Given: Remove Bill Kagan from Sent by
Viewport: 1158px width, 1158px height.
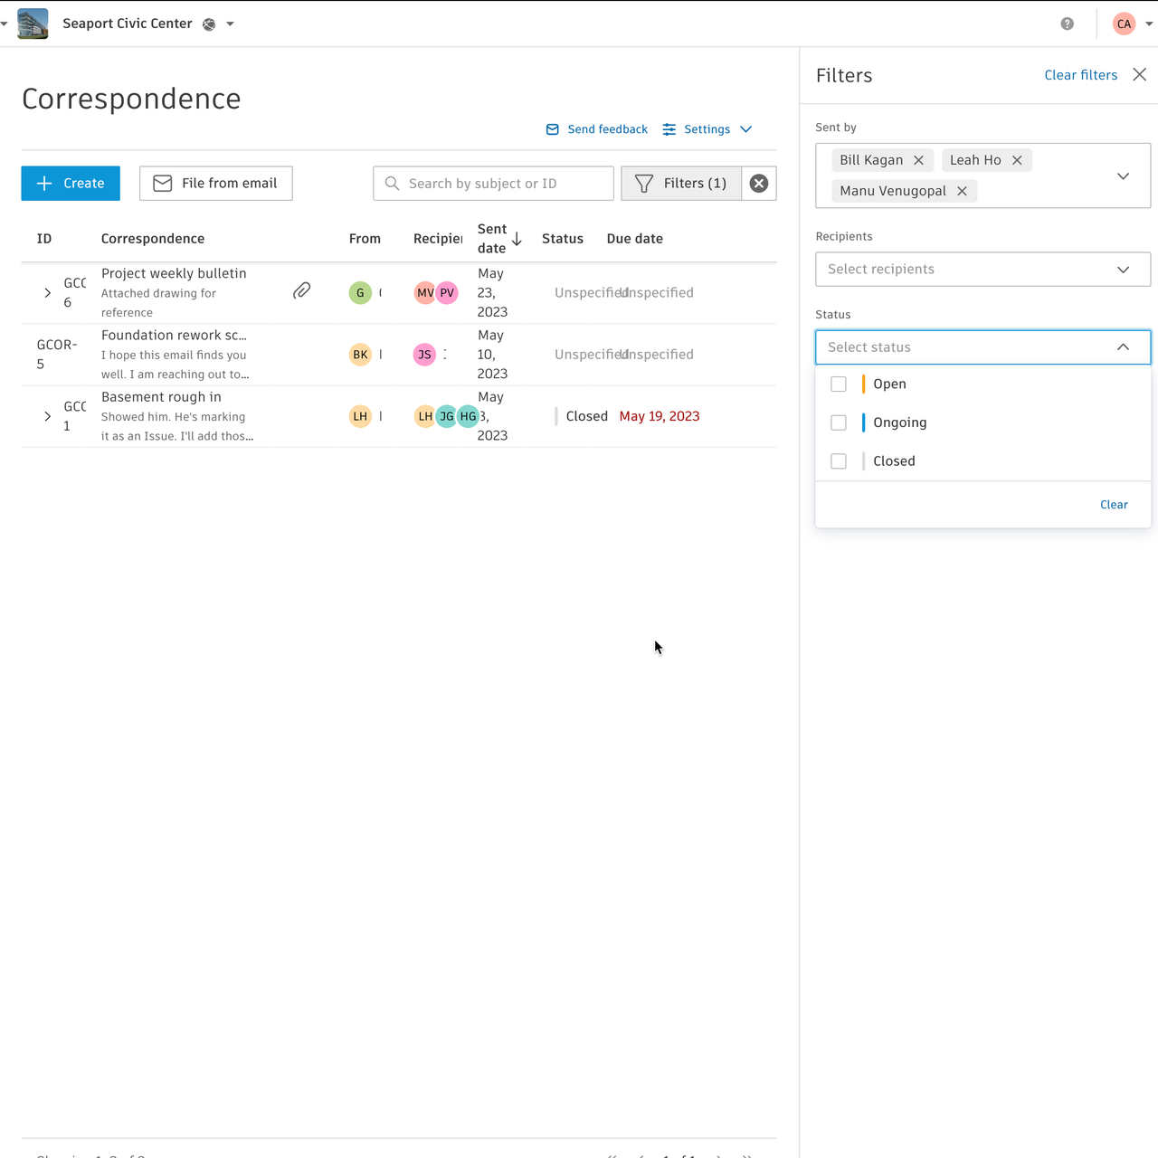Looking at the screenshot, I should click(918, 160).
